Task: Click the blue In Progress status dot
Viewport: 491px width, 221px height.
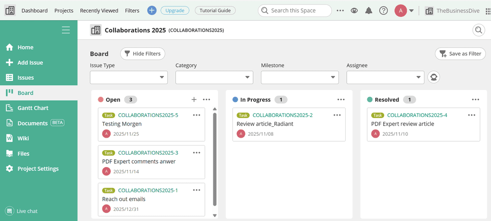Action: pyautogui.click(x=235, y=100)
